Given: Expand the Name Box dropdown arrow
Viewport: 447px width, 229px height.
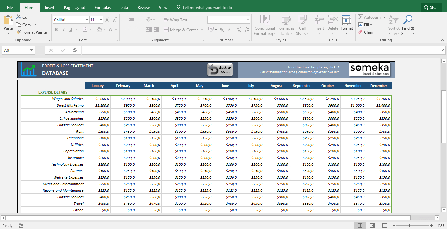Looking at the screenshot, I should (32, 50).
